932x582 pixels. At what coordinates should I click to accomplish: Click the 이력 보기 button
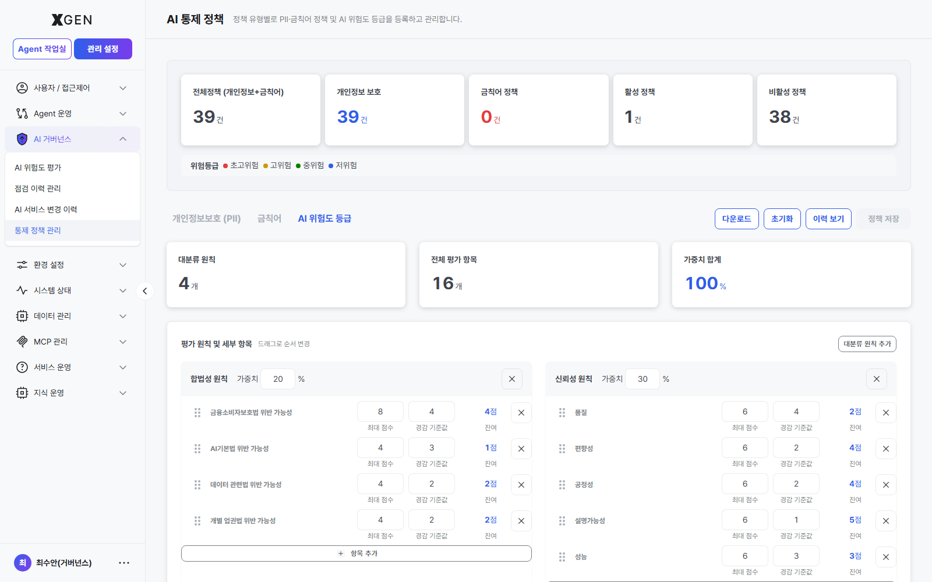[x=828, y=219]
